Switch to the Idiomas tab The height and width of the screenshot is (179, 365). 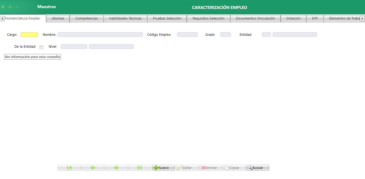pyautogui.click(x=58, y=18)
